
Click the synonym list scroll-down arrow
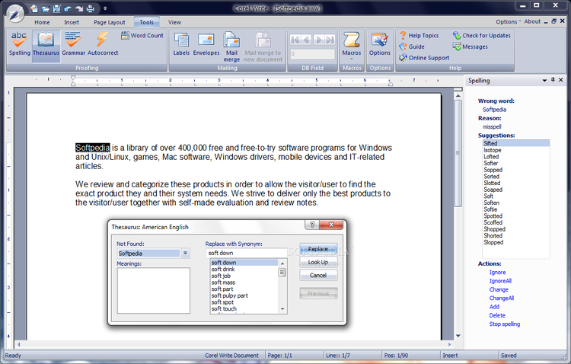(x=282, y=309)
